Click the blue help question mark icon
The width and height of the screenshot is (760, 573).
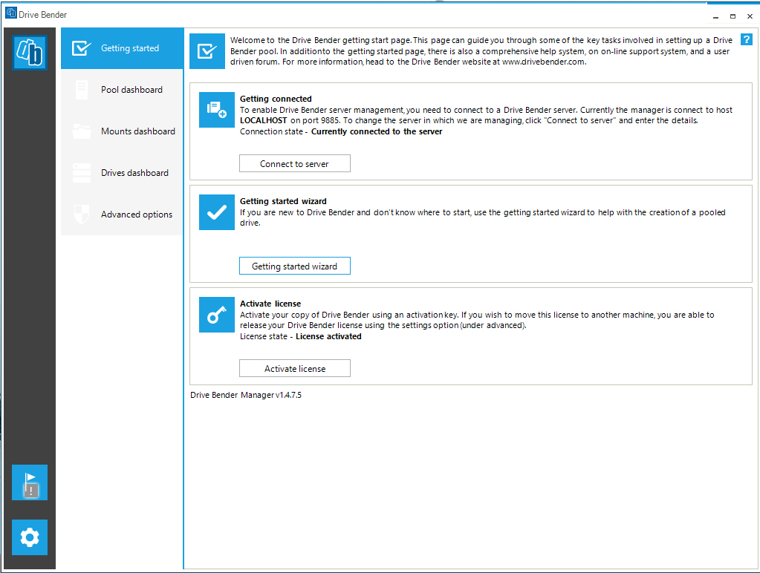click(747, 40)
